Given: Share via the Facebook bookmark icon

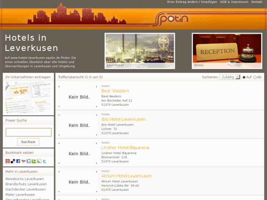Looking at the screenshot, I should pyautogui.click(x=18, y=161).
